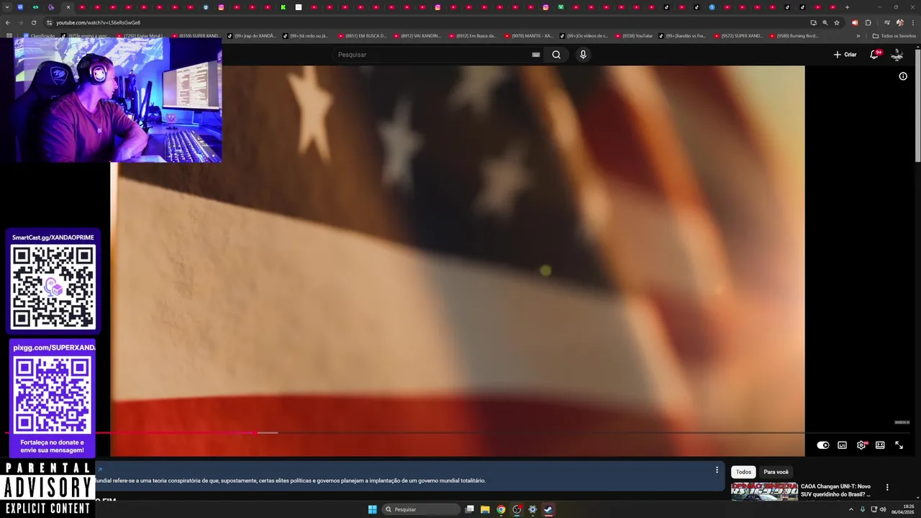This screenshot has height=518, width=921.
Task: Click install/cast screen icon in address bar
Action: tap(813, 22)
